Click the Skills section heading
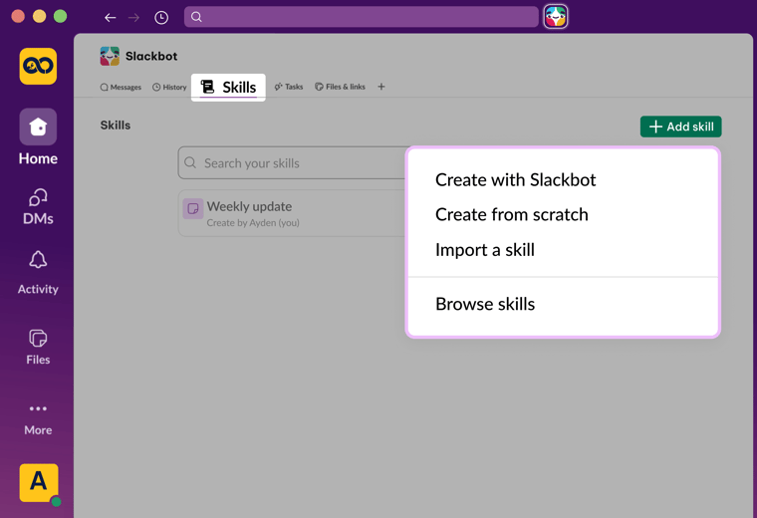The height and width of the screenshot is (518, 757). (116, 126)
